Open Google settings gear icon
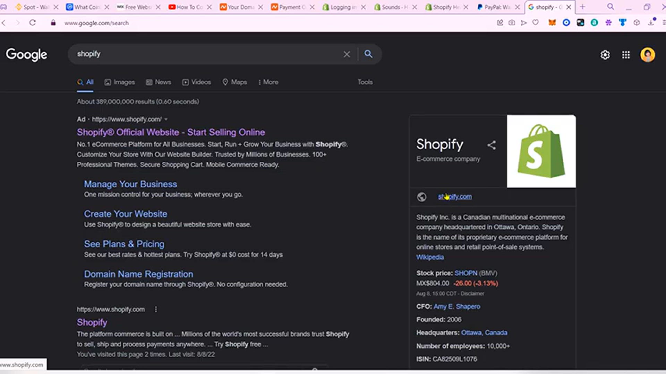 [605, 55]
